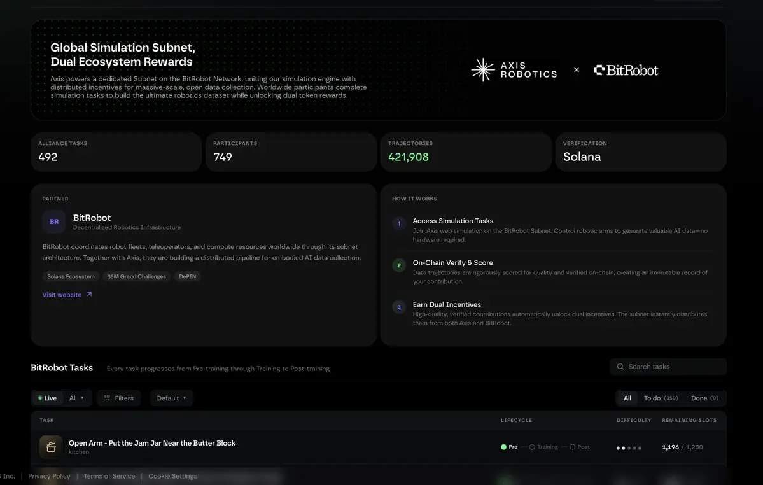
Task: Select the Post lifecycle stage indicator
Action: pos(580,447)
